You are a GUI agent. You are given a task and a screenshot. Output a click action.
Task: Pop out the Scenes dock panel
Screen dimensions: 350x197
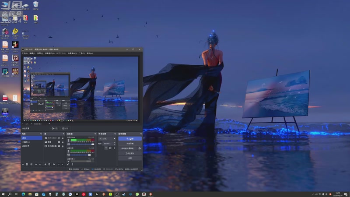pos(41,134)
